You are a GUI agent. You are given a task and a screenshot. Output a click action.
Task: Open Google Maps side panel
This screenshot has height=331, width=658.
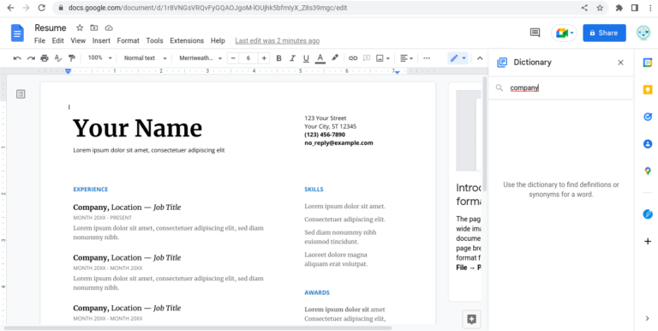tap(648, 171)
